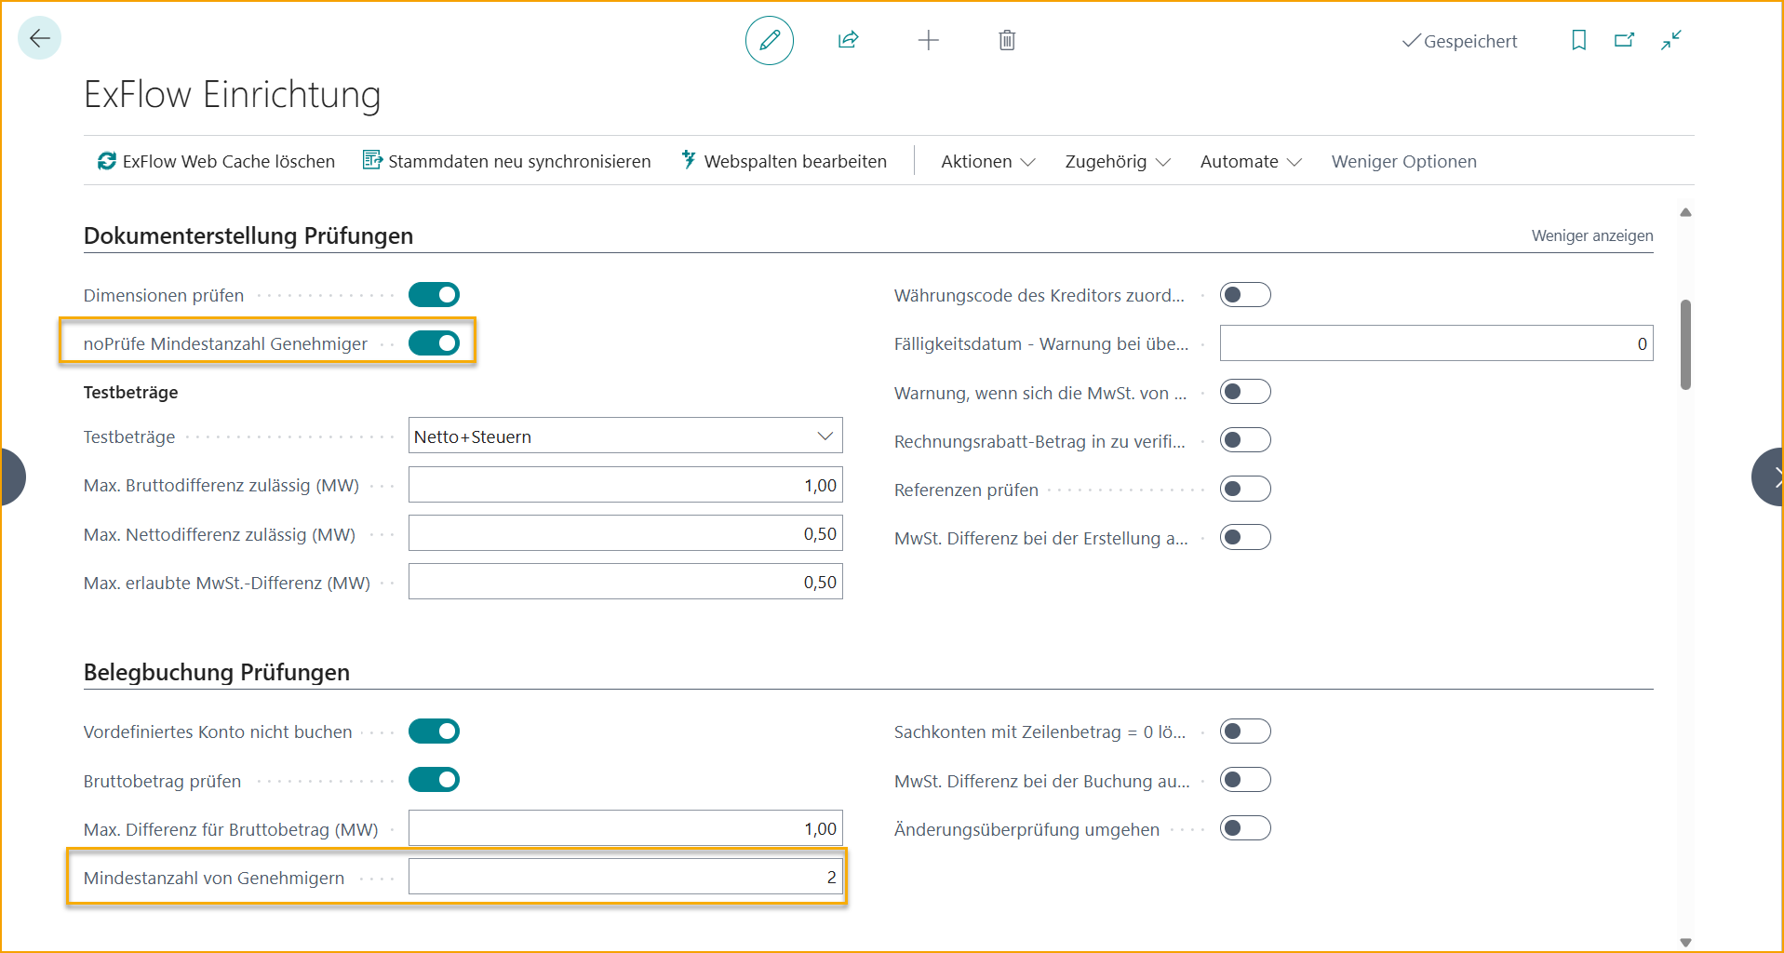Expand the Zugehörig menu
The width and height of the screenshot is (1784, 953).
[1114, 161]
